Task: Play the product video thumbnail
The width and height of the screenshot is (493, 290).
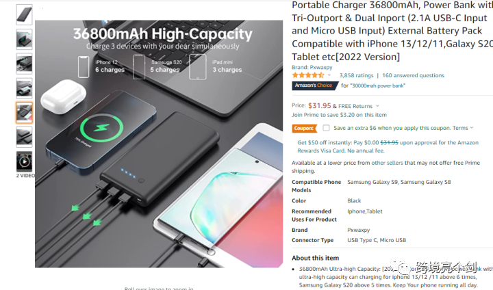Action: coord(24,161)
